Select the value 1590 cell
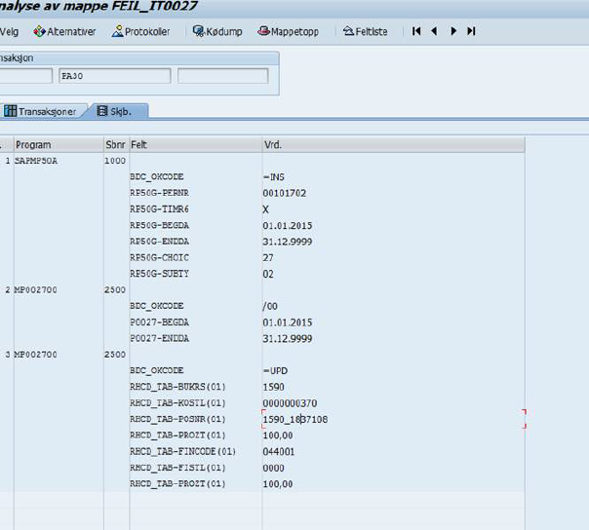 [x=273, y=387]
